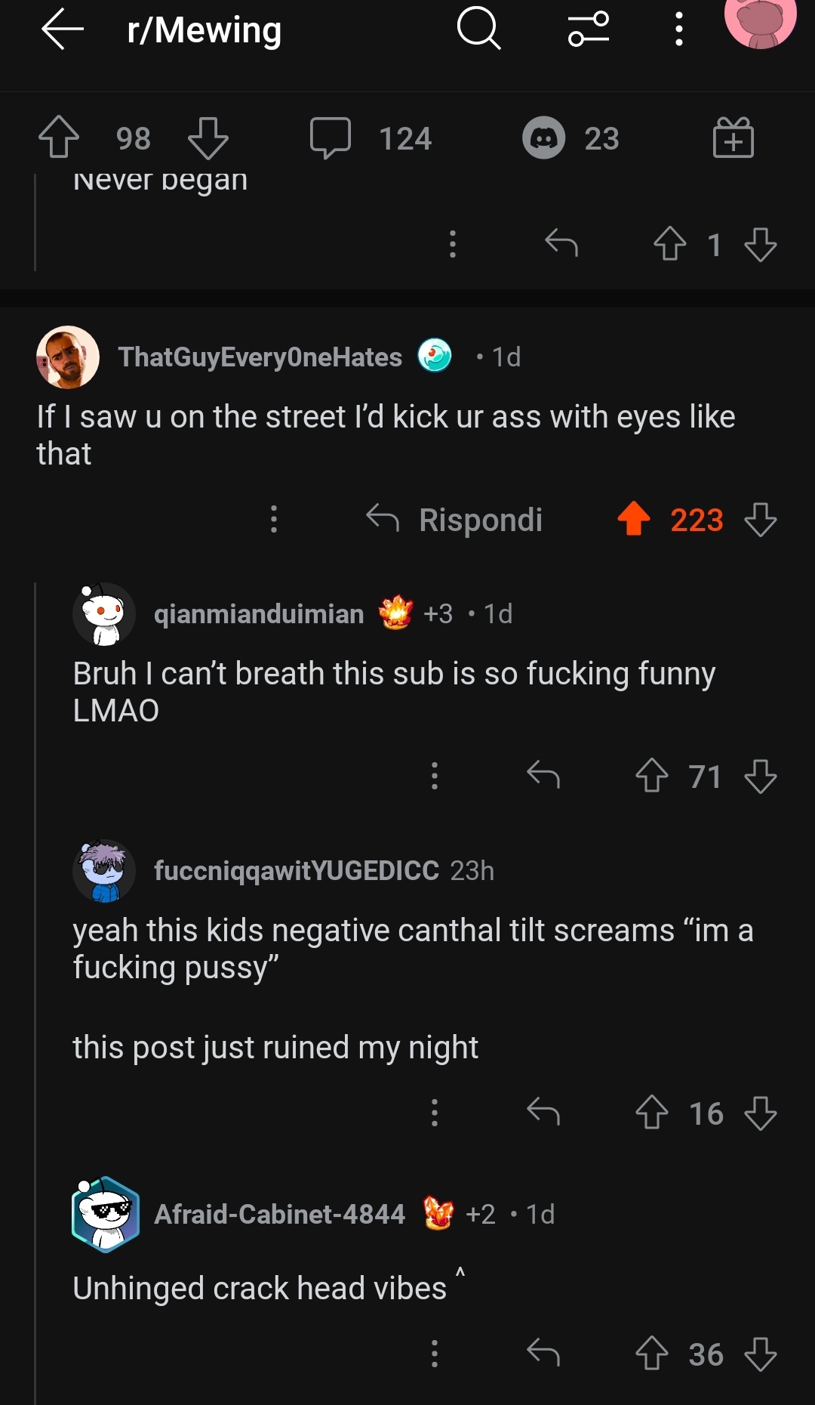This screenshot has width=815, height=1405.
Task: Tap the gift award icon
Action: pyautogui.click(x=733, y=138)
